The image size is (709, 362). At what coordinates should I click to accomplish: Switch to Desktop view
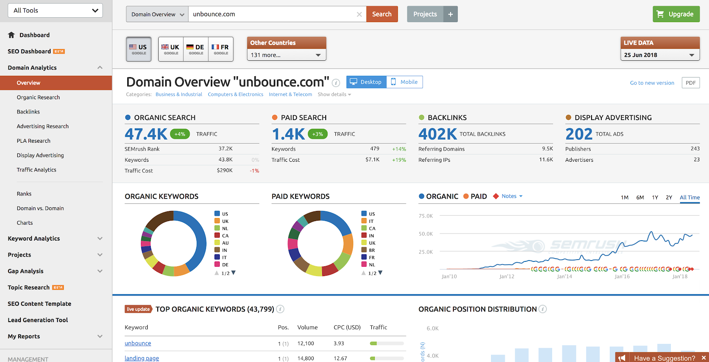pyautogui.click(x=366, y=82)
